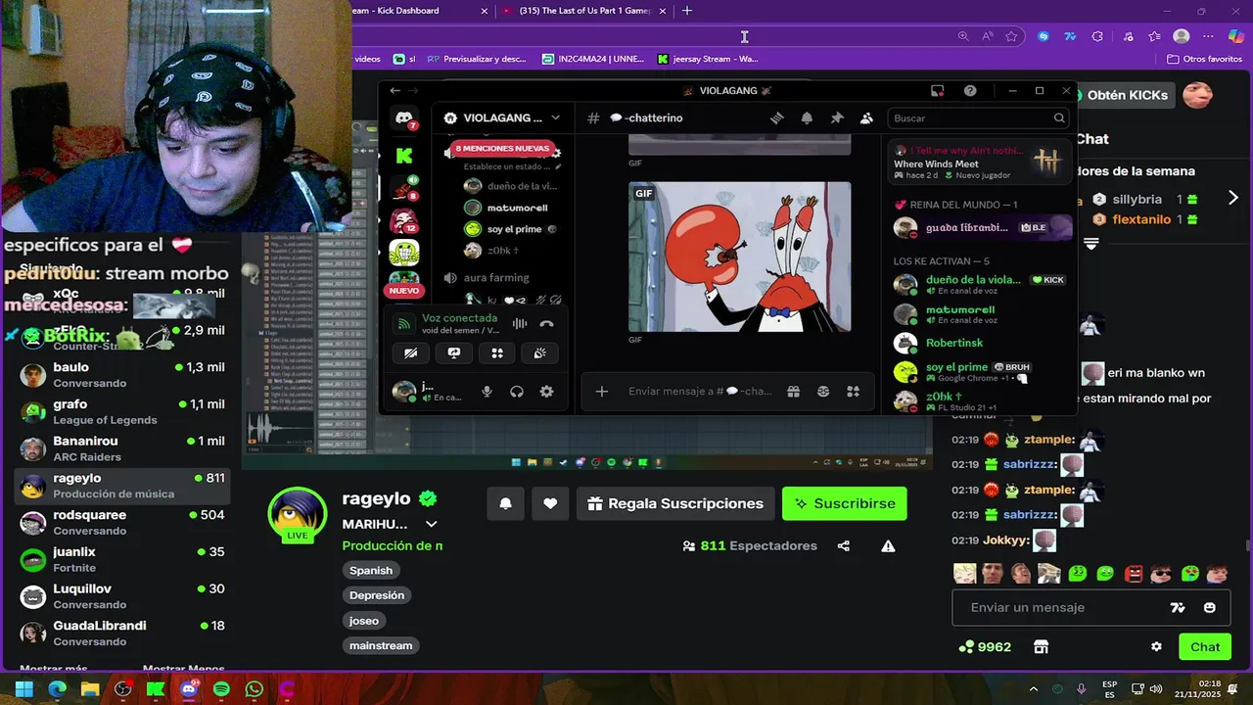The width and height of the screenshot is (1253, 705).
Task: Follow rageylo with the heart button
Action: point(550,503)
